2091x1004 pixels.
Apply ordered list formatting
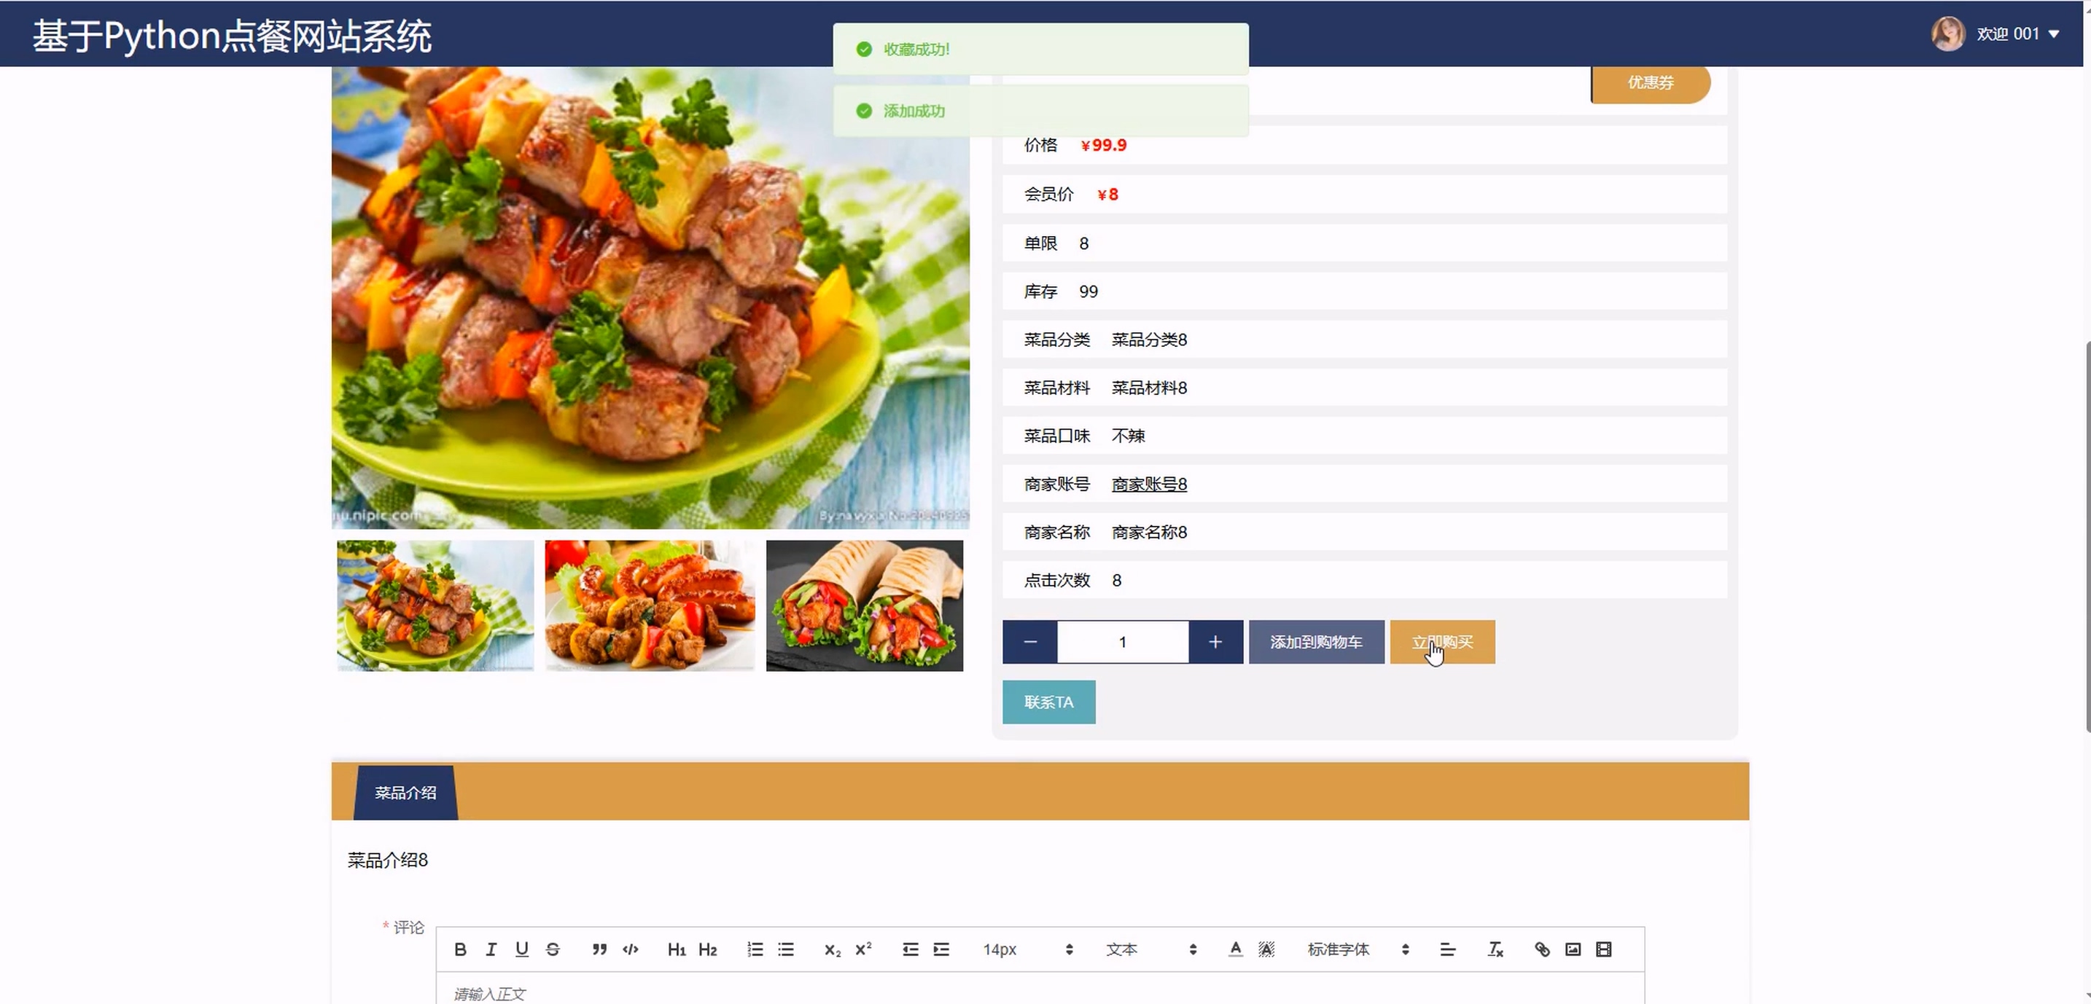(x=755, y=949)
